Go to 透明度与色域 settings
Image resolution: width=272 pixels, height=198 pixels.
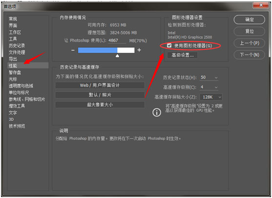pyautogui.click(x=21, y=86)
